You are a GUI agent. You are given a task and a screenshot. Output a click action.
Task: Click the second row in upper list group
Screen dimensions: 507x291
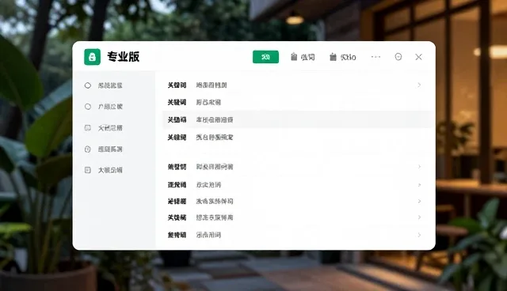coord(298,102)
